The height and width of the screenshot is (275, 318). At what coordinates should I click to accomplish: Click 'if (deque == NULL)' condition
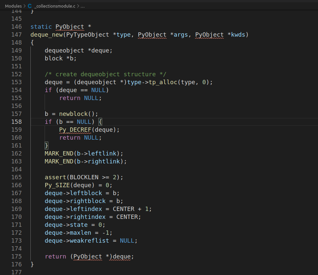77,90
